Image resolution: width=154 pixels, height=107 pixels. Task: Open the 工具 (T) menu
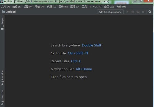point(86,7)
